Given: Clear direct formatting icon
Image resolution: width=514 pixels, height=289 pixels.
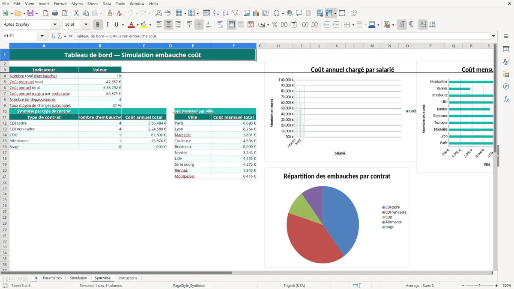Looking at the screenshot, I should [x=119, y=13].
